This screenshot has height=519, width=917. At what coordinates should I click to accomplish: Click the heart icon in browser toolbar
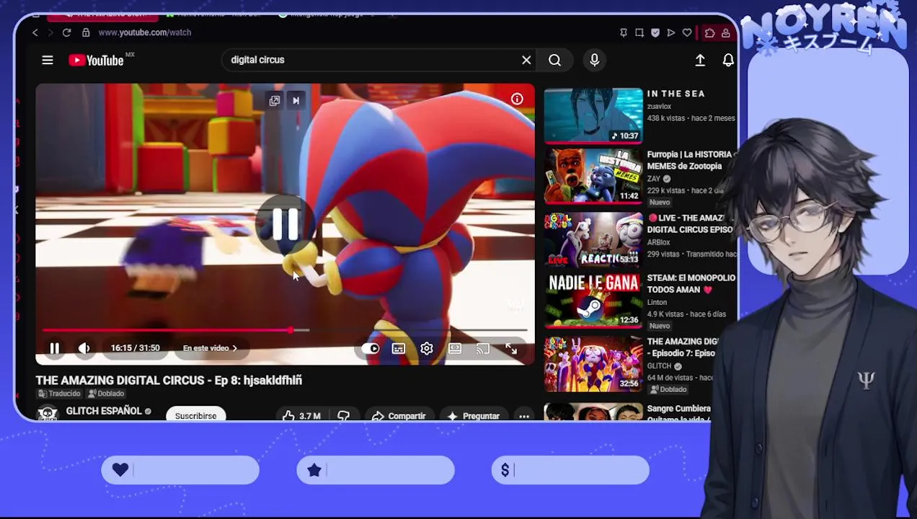point(687,32)
